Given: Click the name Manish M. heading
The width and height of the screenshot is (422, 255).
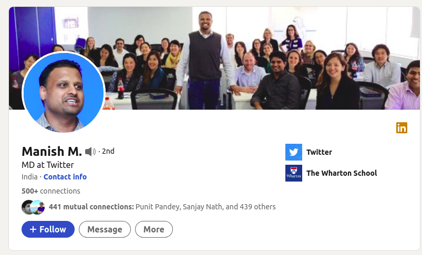Looking at the screenshot, I should tap(52, 152).
